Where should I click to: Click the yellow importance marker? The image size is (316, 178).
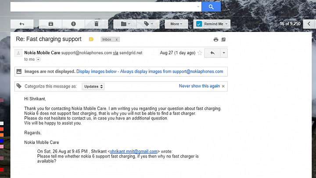[91, 39]
